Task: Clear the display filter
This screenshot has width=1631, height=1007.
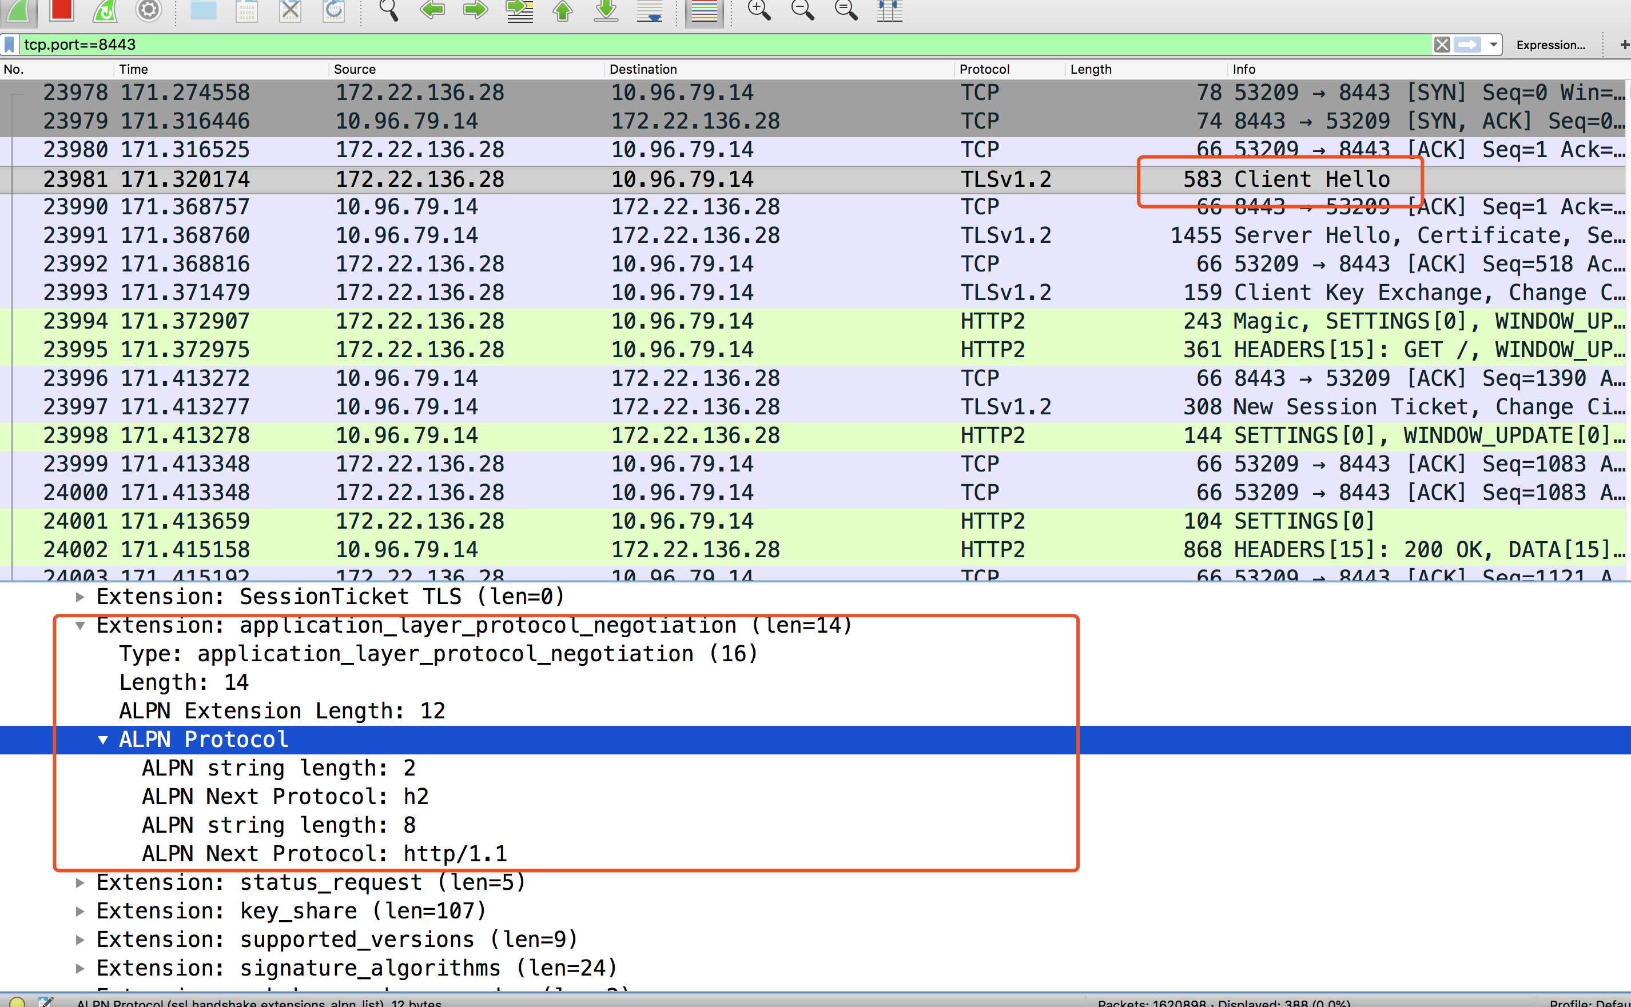Action: pos(1442,45)
